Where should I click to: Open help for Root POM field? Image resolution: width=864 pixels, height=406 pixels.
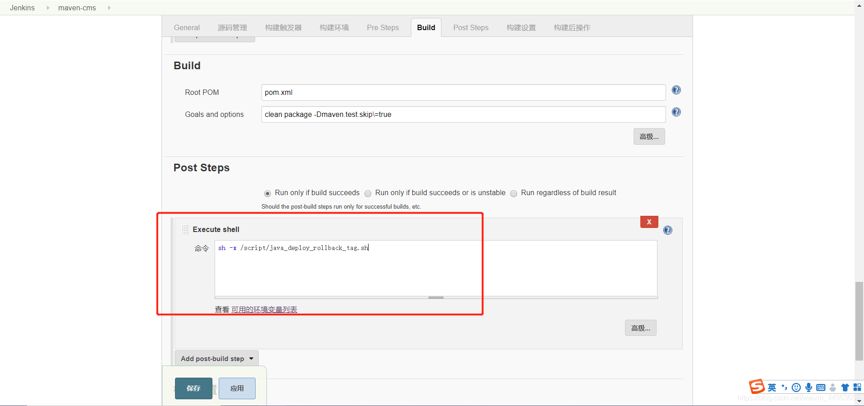[x=676, y=90]
